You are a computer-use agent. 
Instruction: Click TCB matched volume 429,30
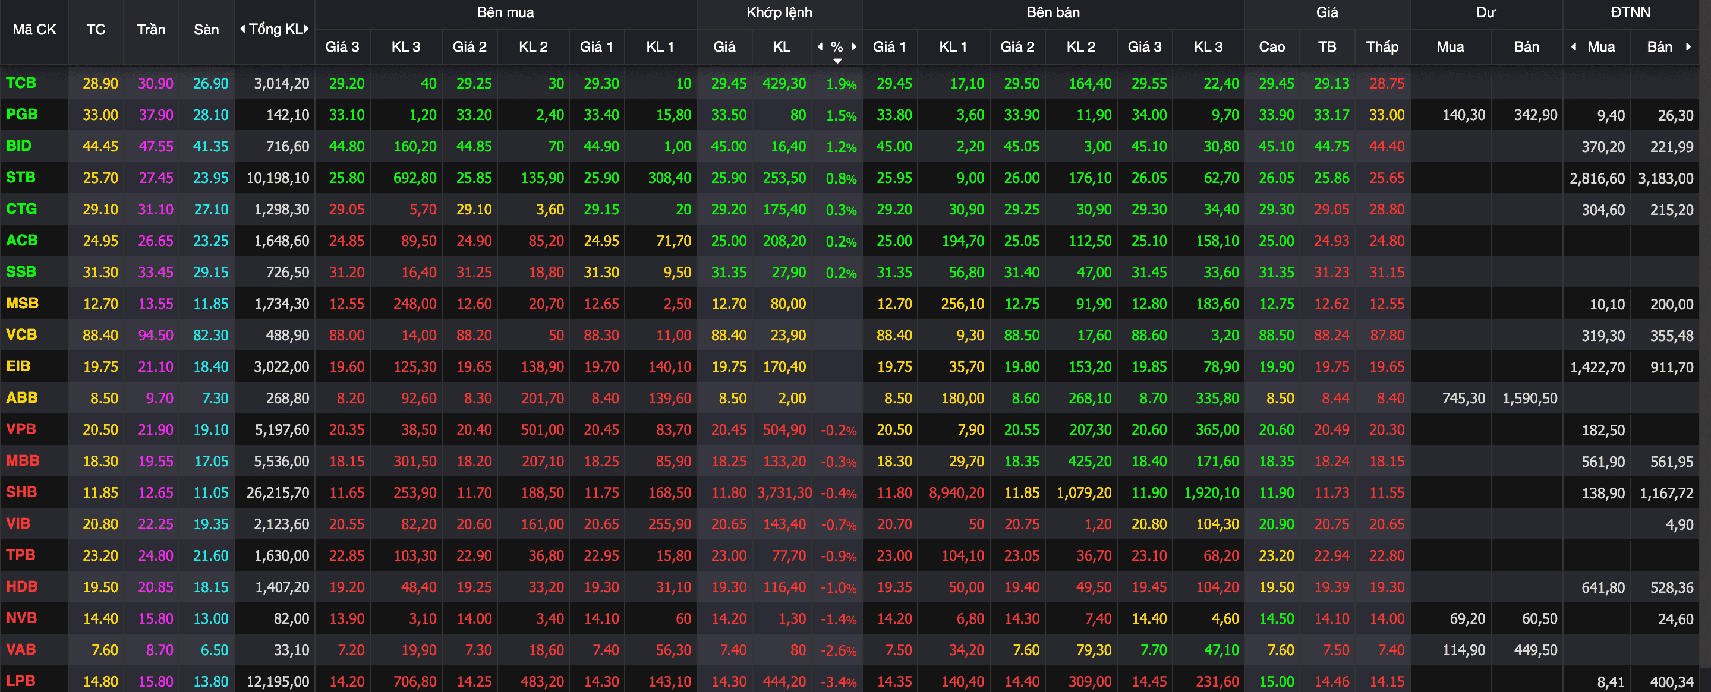click(x=784, y=84)
